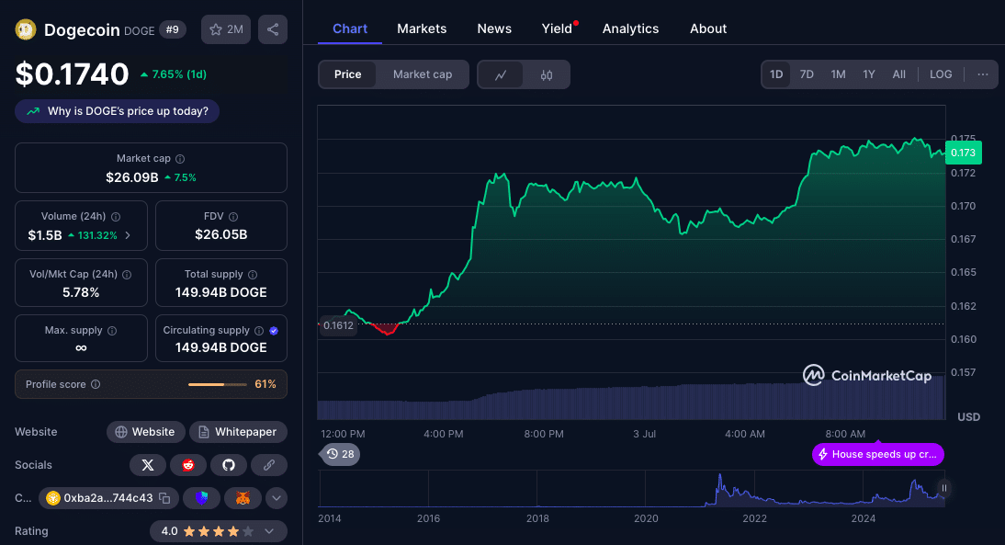Click the 5.78% Vol/Mkt Cap value
The height and width of the screenshot is (545, 1005).
81,292
